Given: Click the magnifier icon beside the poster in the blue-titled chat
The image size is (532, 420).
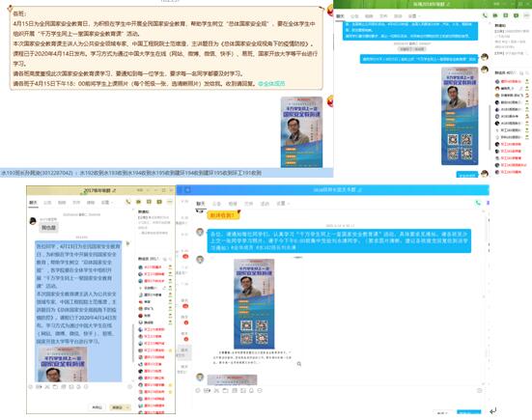Looking at the screenshot, I should click(299, 364).
